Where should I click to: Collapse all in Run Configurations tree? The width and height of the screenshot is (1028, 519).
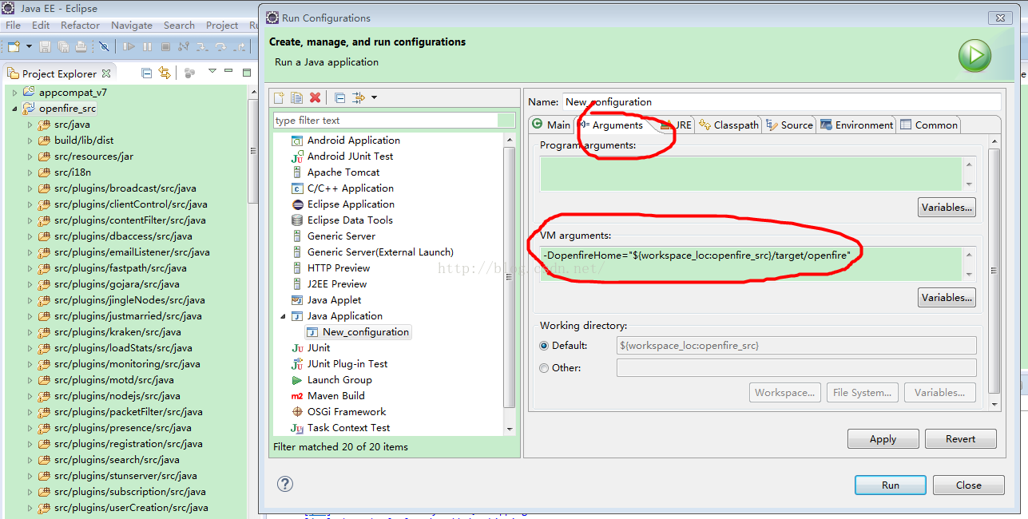(339, 97)
